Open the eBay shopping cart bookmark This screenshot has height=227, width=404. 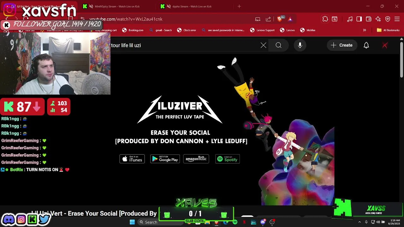pos(103,30)
